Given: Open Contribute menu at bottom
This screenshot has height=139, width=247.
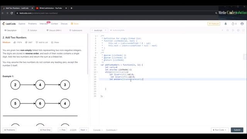Looking at the screenshot, I should tap(112, 130).
